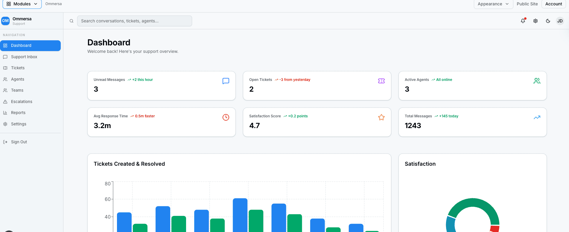Click the Avg Response Time clock icon
The height and width of the screenshot is (232, 569).
pos(226,117)
